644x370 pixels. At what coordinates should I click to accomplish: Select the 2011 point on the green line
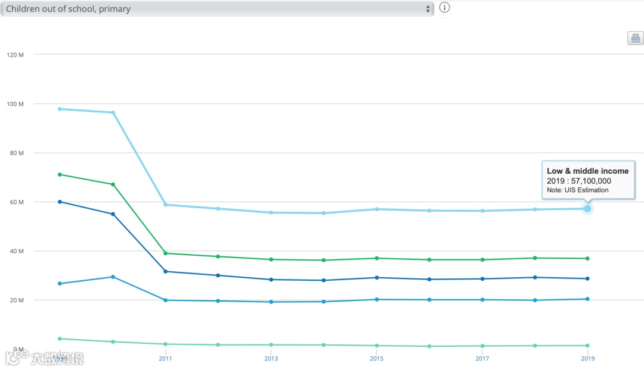click(x=166, y=253)
